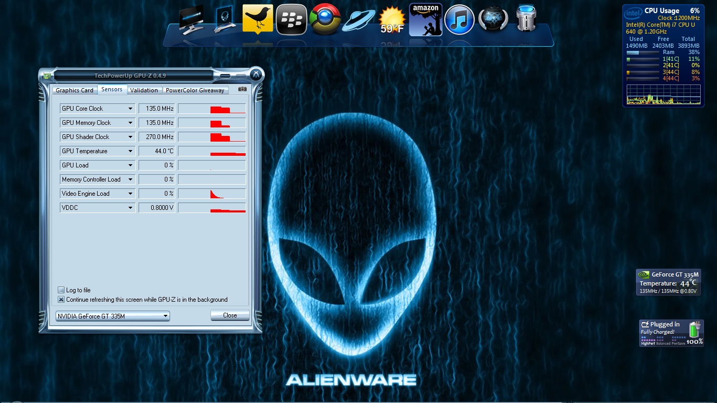Open the PowerColor Giveaway tab
Screen dimensions: 717x403
click(195, 90)
